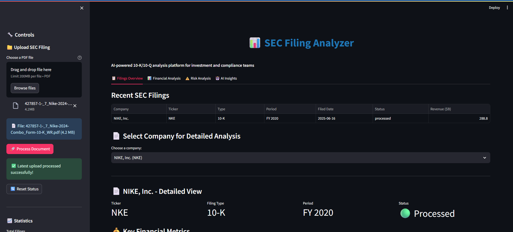This screenshot has height=232, width=513.
Task: Click the clipboard icon on Filings Overview tab
Action: (x=114, y=78)
